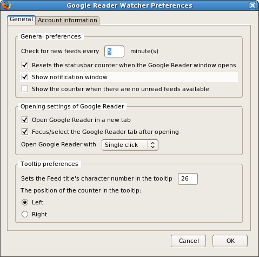Open the Single click dropdown
259x257 pixels.
click(x=130, y=145)
